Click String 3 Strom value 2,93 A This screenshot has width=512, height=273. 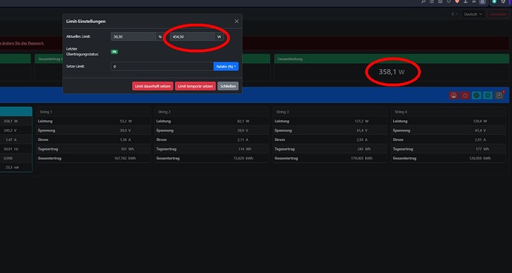(361, 139)
